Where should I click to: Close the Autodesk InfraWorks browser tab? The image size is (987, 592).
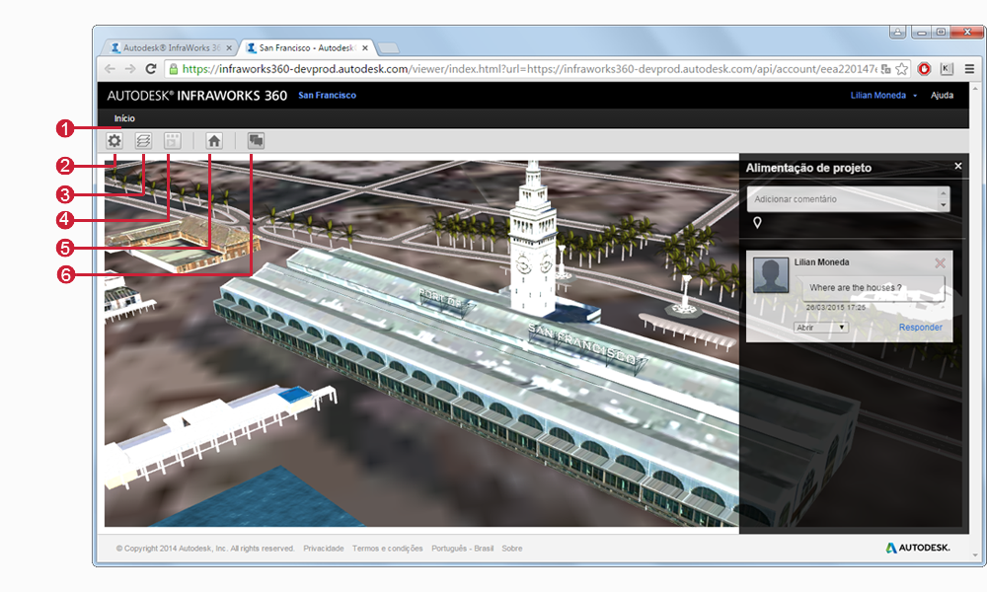[229, 47]
